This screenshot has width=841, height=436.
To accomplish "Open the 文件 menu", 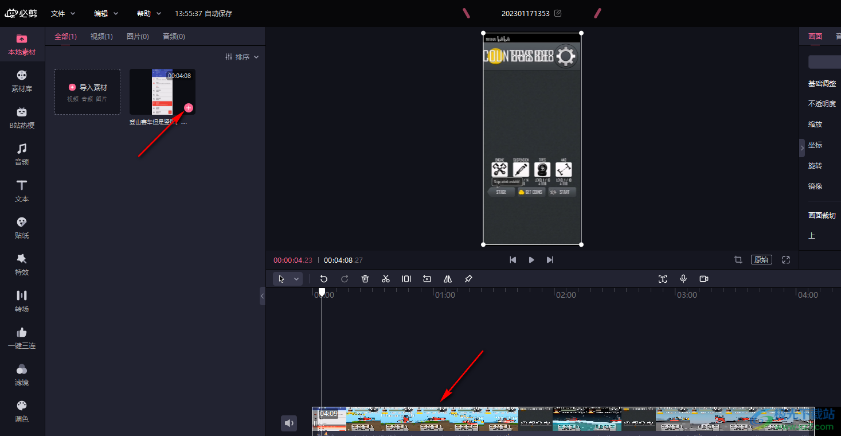I will pyautogui.click(x=62, y=13).
